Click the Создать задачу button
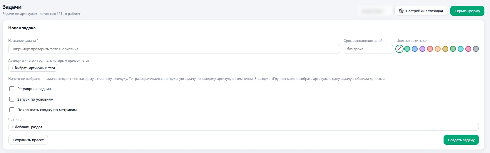The width and height of the screenshot is (490, 153). [x=461, y=140]
